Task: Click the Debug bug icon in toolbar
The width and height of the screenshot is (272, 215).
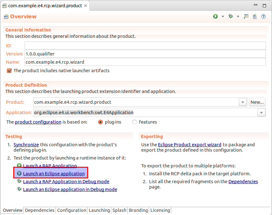Action: point(231,16)
